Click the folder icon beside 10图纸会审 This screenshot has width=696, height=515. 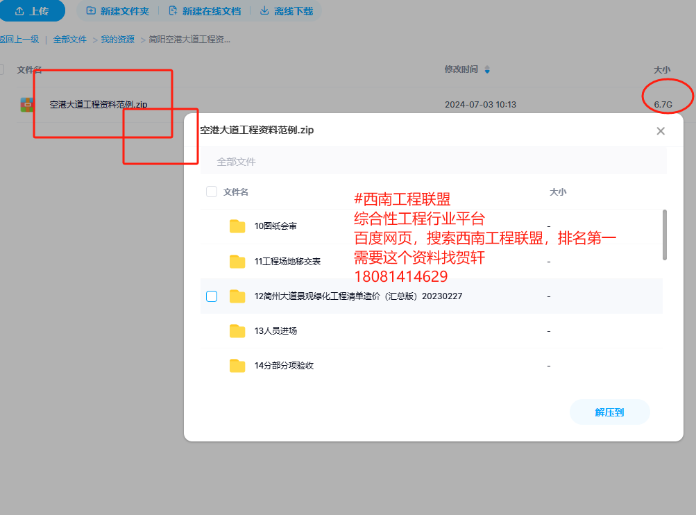(x=237, y=226)
